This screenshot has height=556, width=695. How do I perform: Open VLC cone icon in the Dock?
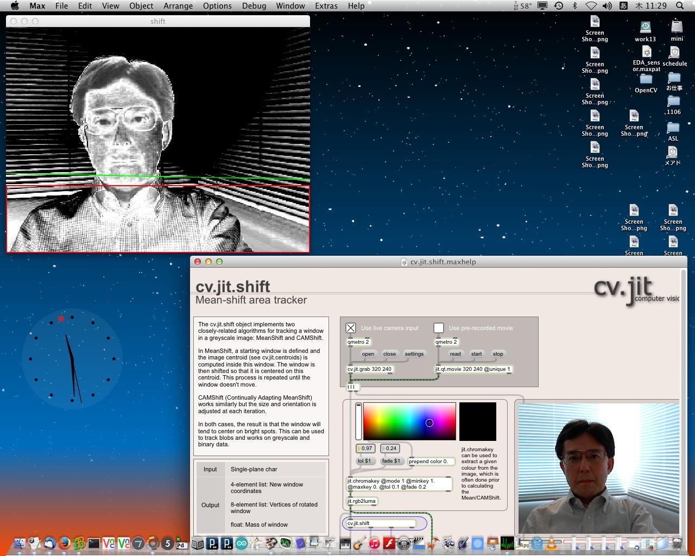click(x=552, y=543)
